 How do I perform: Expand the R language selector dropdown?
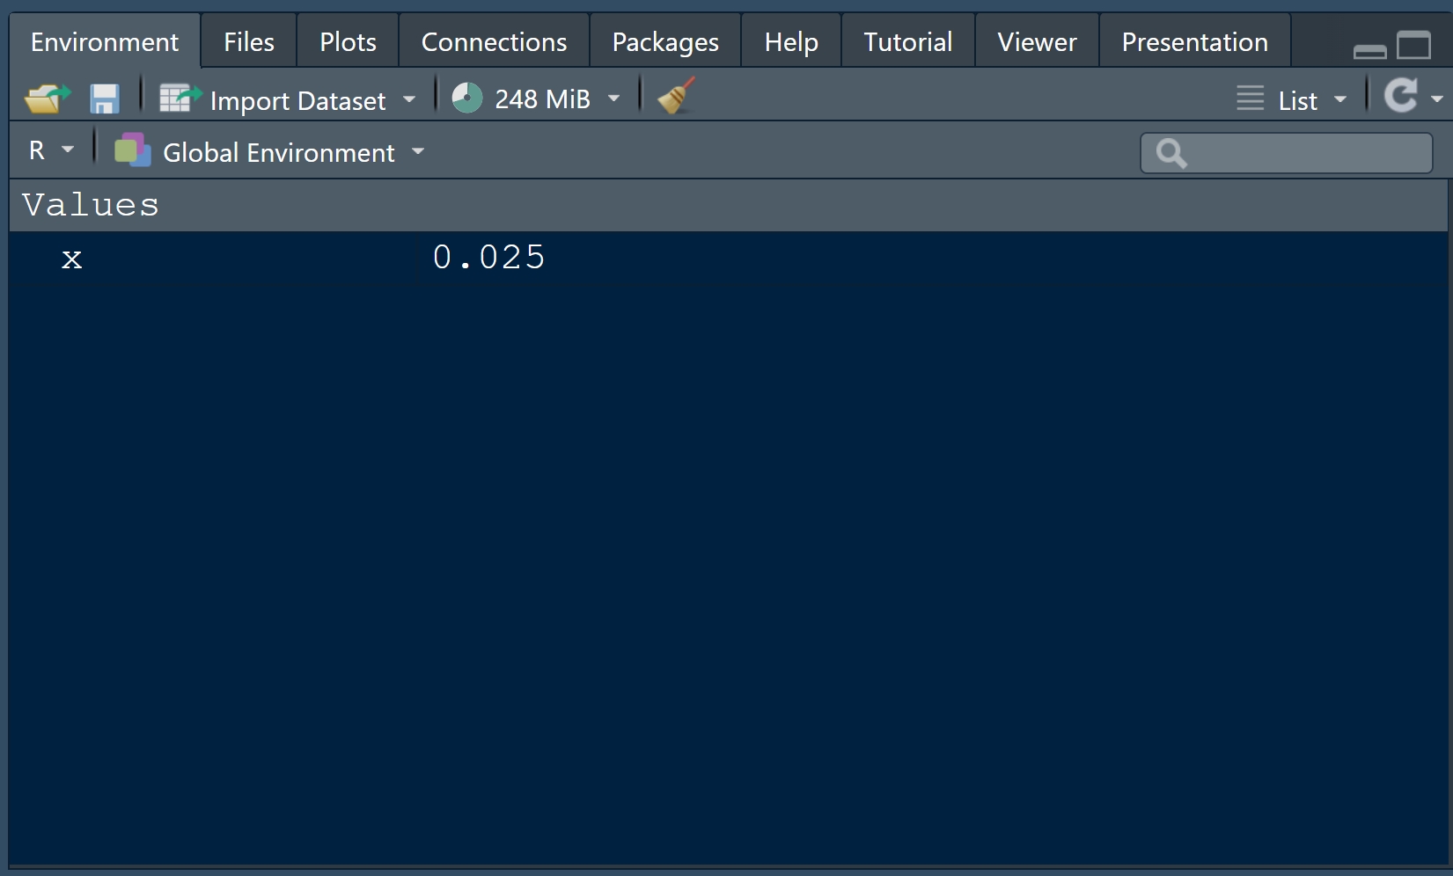coord(68,150)
